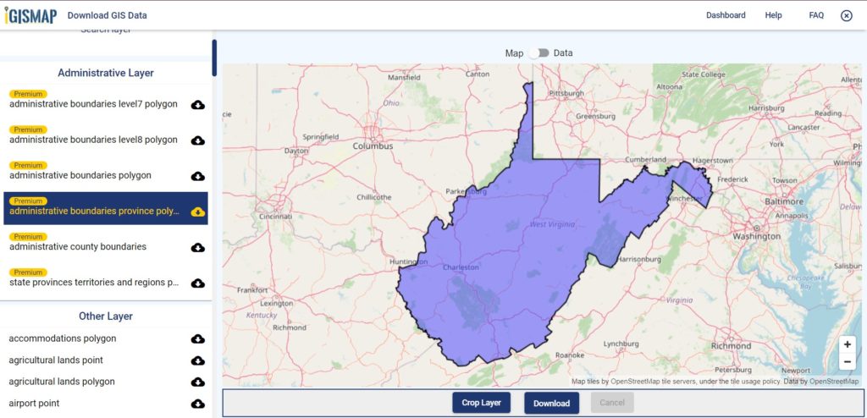
Task: Download administrative county boundaries layer
Action: [x=198, y=248]
